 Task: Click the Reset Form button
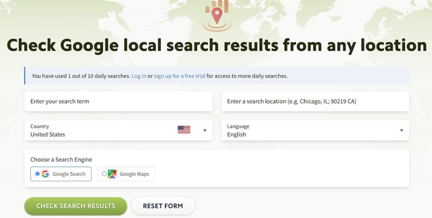[x=163, y=206]
